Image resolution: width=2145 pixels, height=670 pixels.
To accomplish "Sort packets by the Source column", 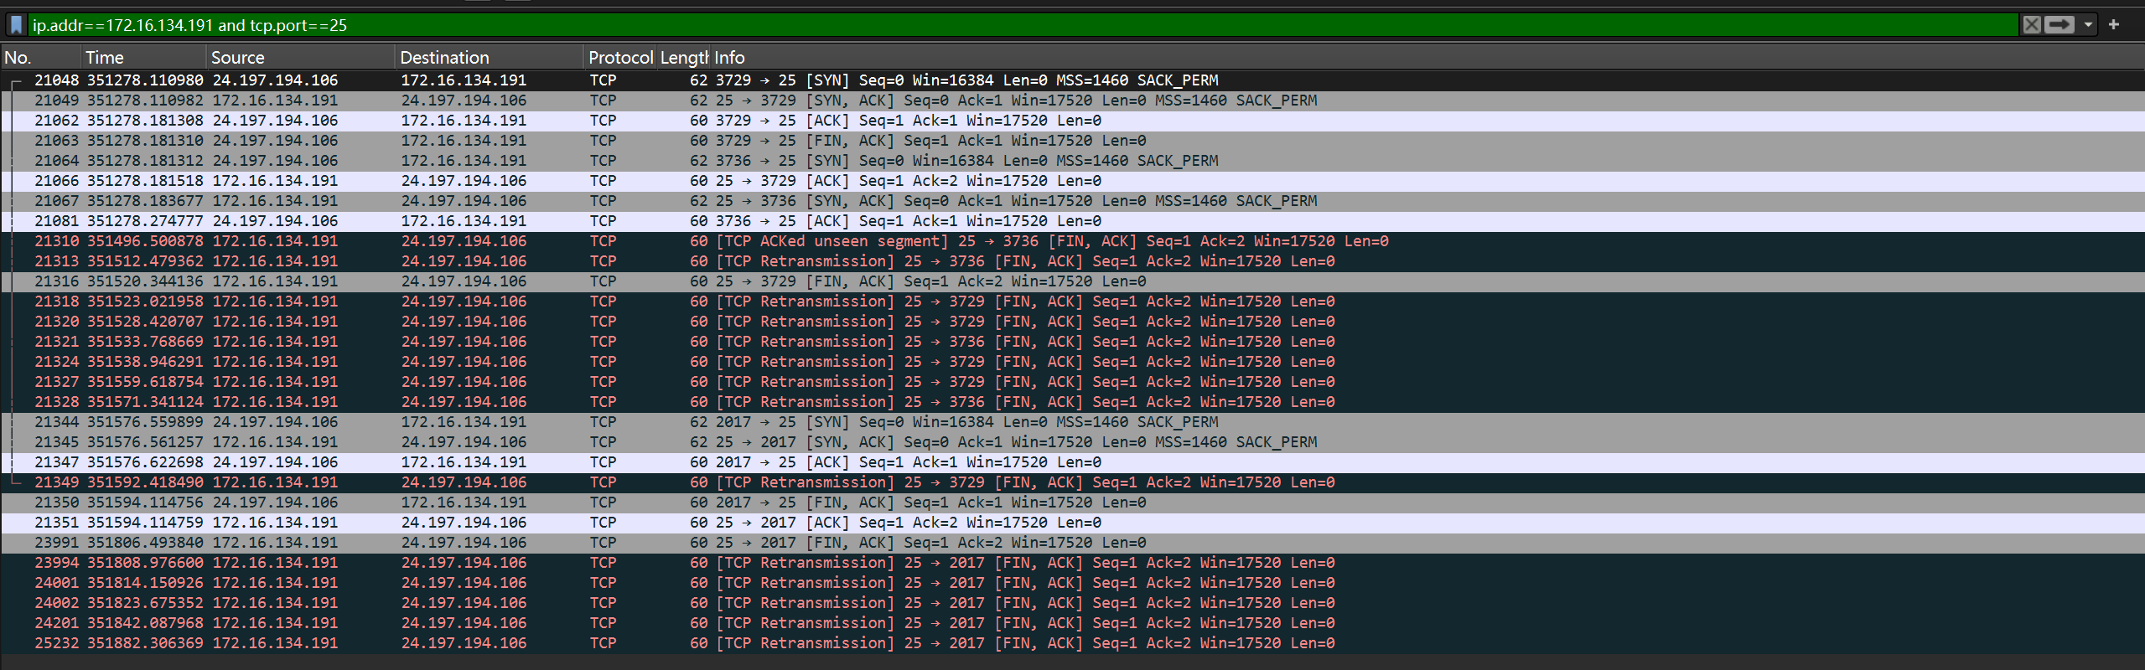I will [x=300, y=58].
